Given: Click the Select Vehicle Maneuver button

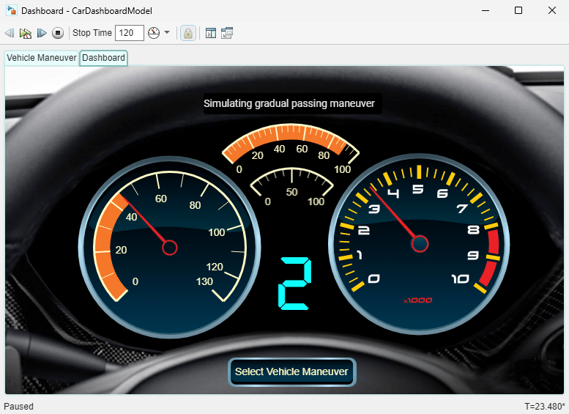Looking at the screenshot, I should (291, 372).
